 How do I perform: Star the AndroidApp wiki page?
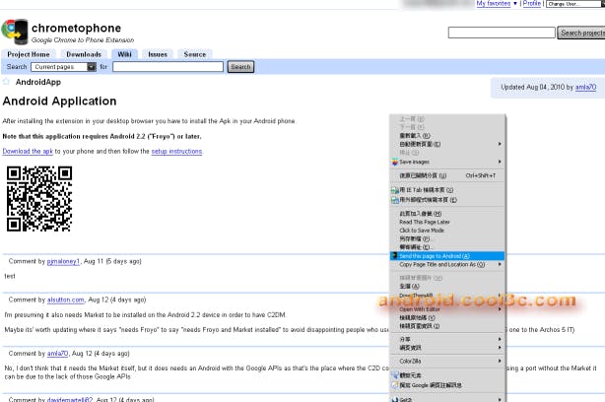[x=6, y=82]
